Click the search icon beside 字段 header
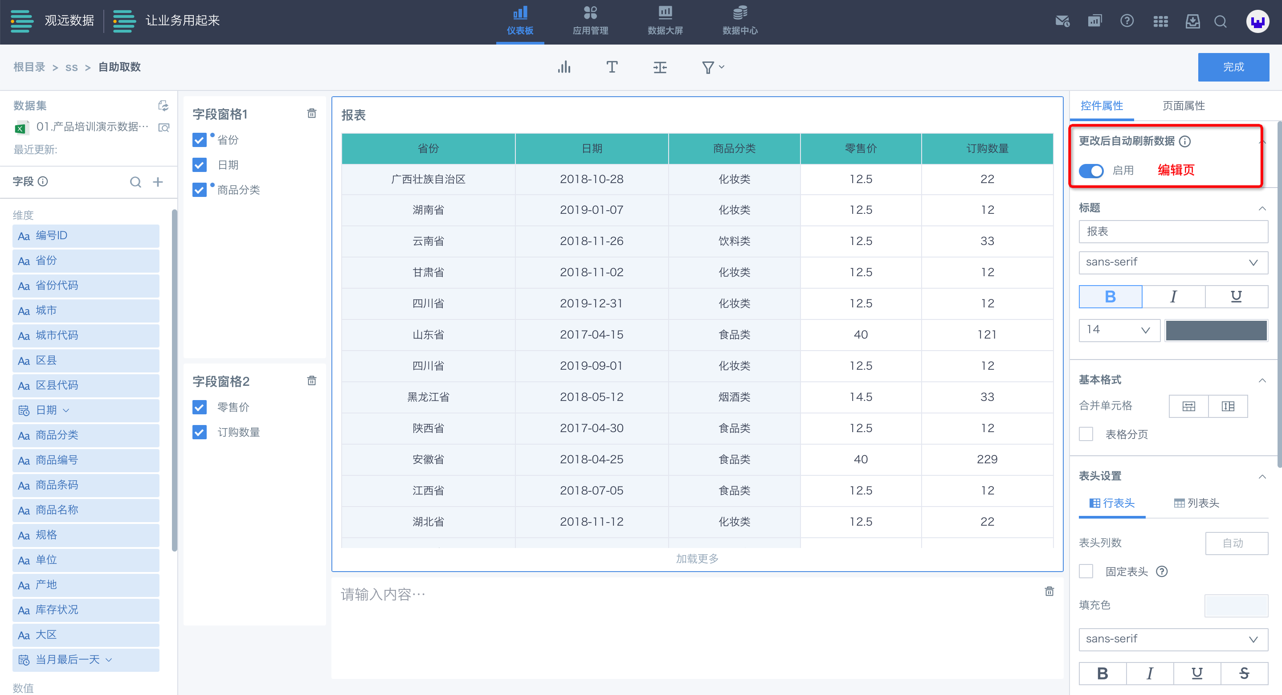The height and width of the screenshot is (695, 1282). (x=135, y=182)
